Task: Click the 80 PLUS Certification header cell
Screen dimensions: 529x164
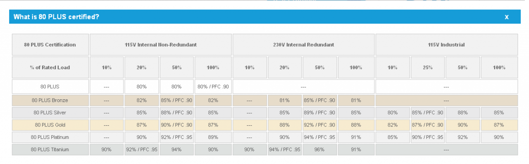Action: (x=50, y=45)
